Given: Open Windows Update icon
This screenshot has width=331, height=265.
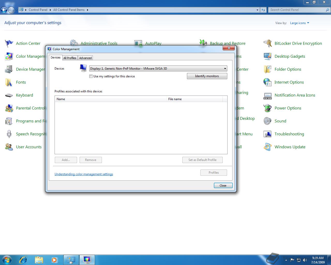Looking at the screenshot, I should click(x=268, y=147).
